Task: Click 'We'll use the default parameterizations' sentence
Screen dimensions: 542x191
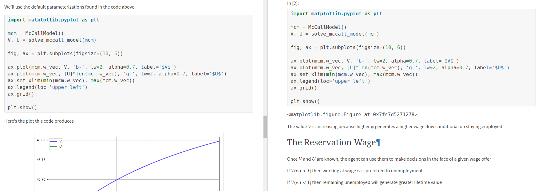Action: [69, 7]
